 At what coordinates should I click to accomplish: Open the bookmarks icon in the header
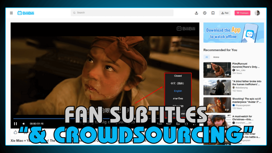(x=213, y=13)
